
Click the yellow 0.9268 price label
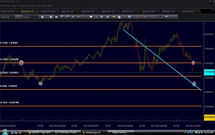[x=209, y=117]
